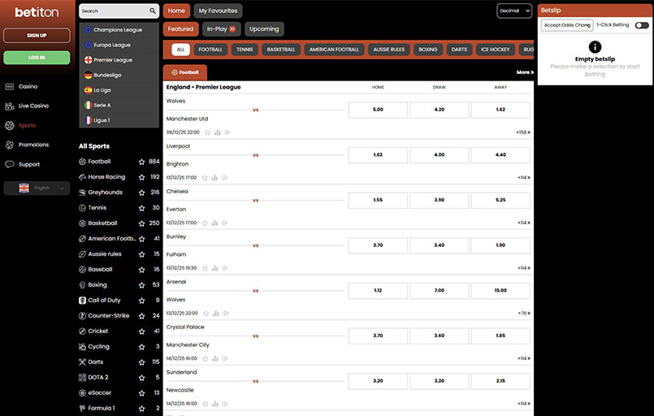The width and height of the screenshot is (654, 416).
Task: Favourite the Tennis sport with its star
Action: point(142,208)
